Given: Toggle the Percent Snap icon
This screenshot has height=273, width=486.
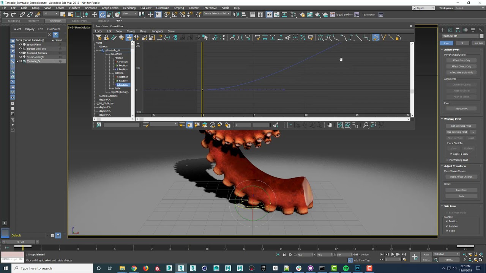Looking at the screenshot, I should tap(182, 14).
